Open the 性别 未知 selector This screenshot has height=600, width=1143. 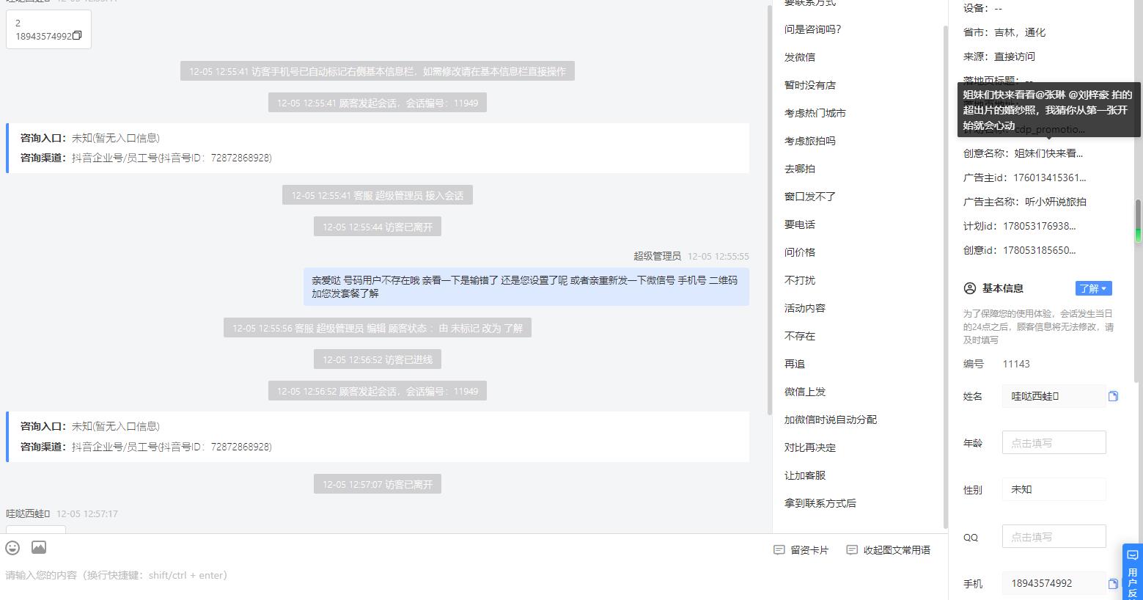(1054, 489)
